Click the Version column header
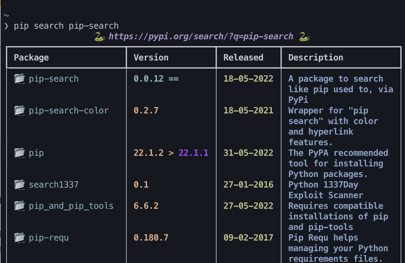Screen dimensions: 405x263 coord(151,57)
